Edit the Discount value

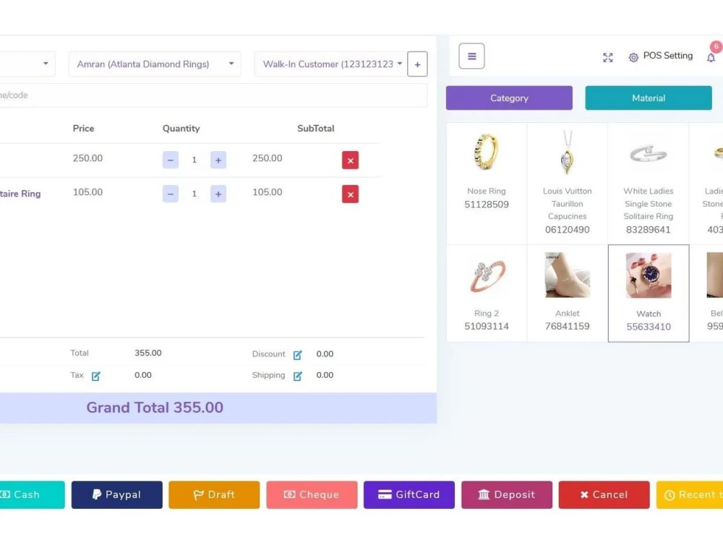[x=297, y=354]
